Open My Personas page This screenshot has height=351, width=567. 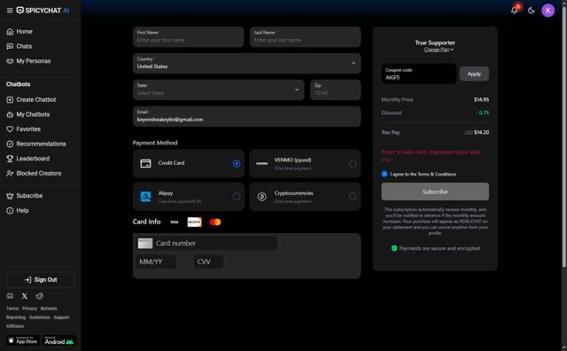[28, 61]
